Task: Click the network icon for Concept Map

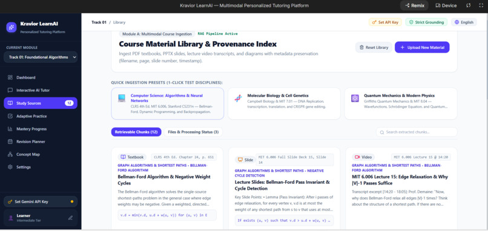Action: pyautogui.click(x=10, y=154)
